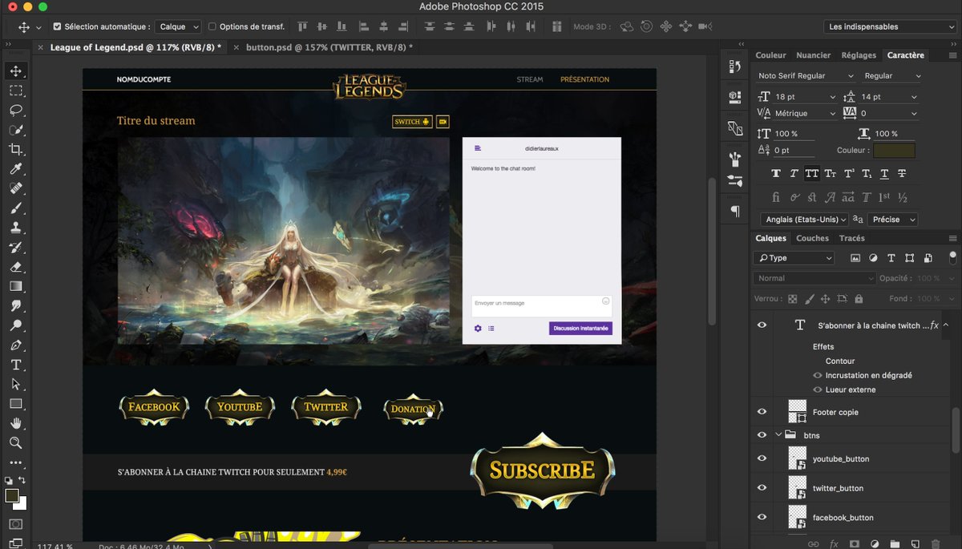Select the Zoom tool
The width and height of the screenshot is (962, 549).
click(15, 442)
